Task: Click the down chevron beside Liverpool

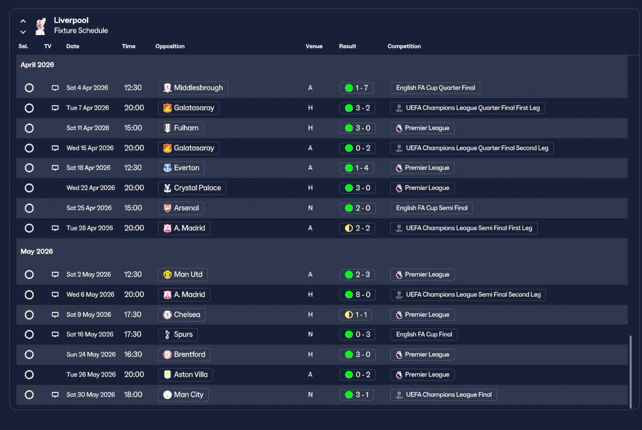Action: tap(23, 32)
